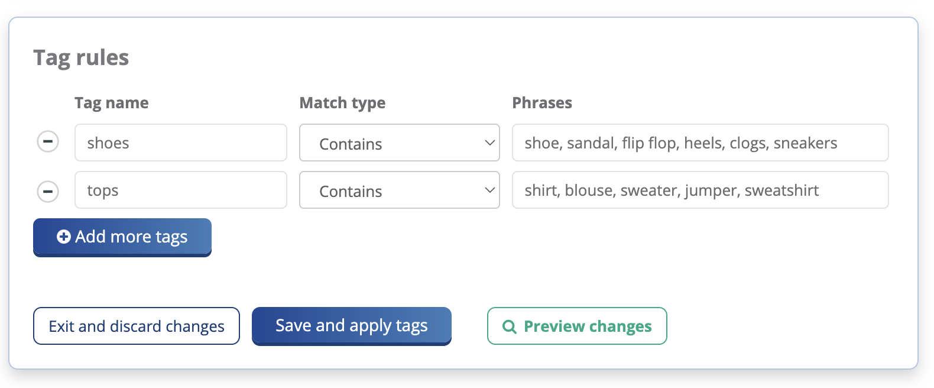Open Preview changes
This screenshot has width=934, height=388.
click(577, 326)
